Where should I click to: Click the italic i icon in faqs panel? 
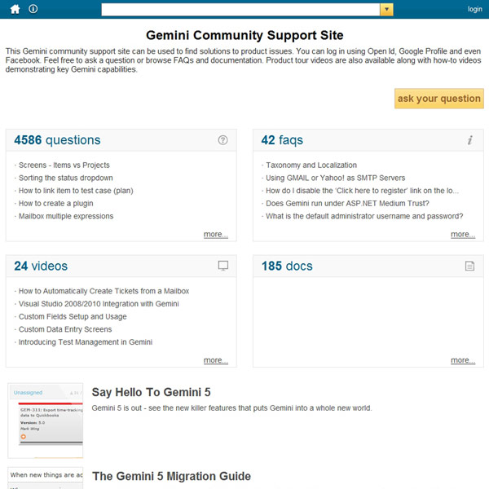(x=470, y=140)
